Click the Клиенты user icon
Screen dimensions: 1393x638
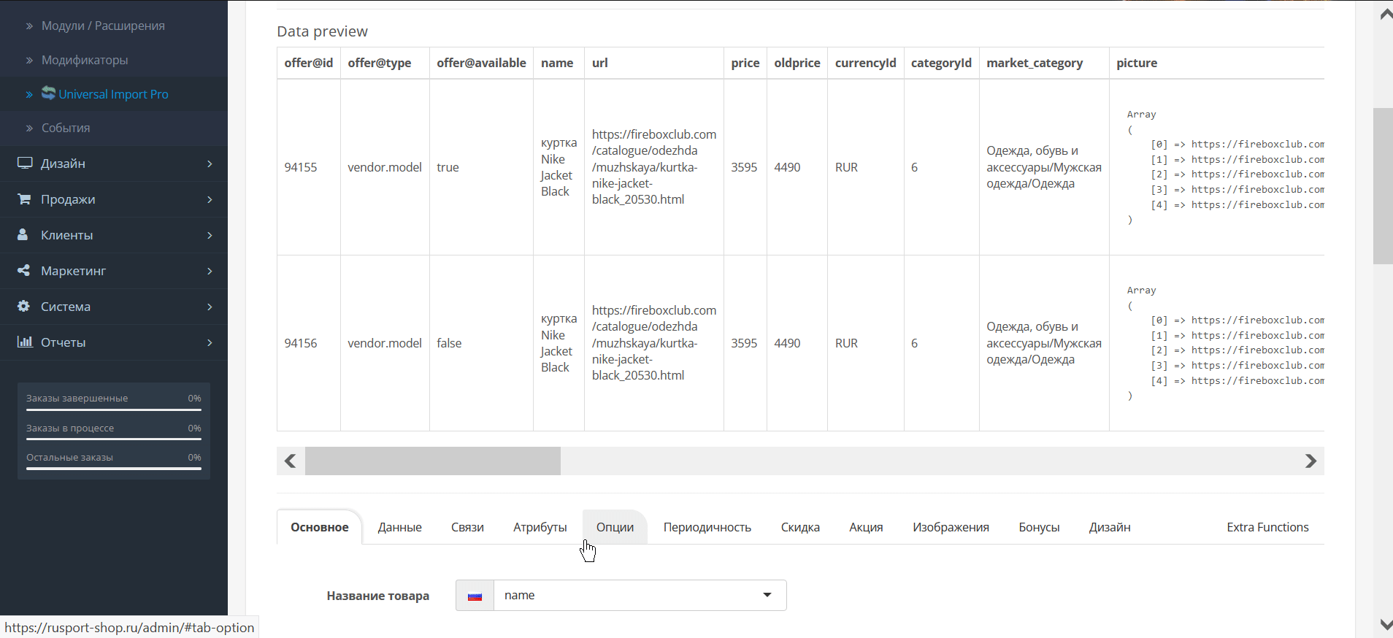coord(23,235)
